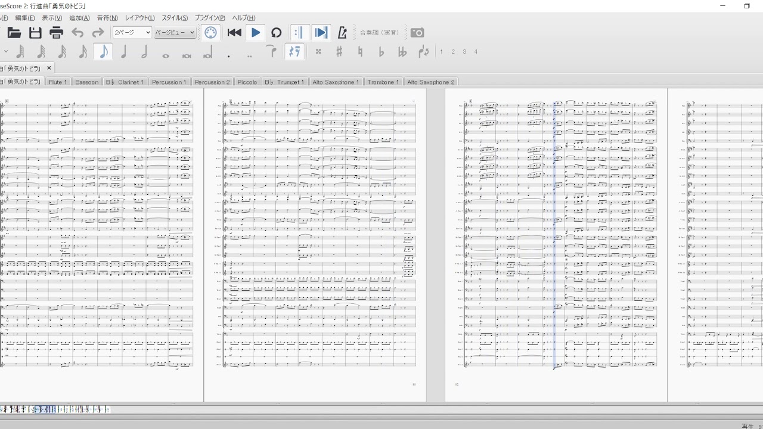The width and height of the screenshot is (763, 429).
Task: Open the 編集(E) menu
Action: coord(25,18)
